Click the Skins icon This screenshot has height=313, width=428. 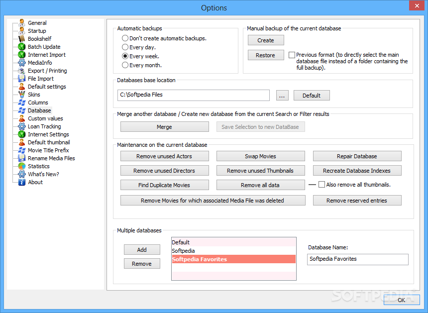click(x=22, y=95)
